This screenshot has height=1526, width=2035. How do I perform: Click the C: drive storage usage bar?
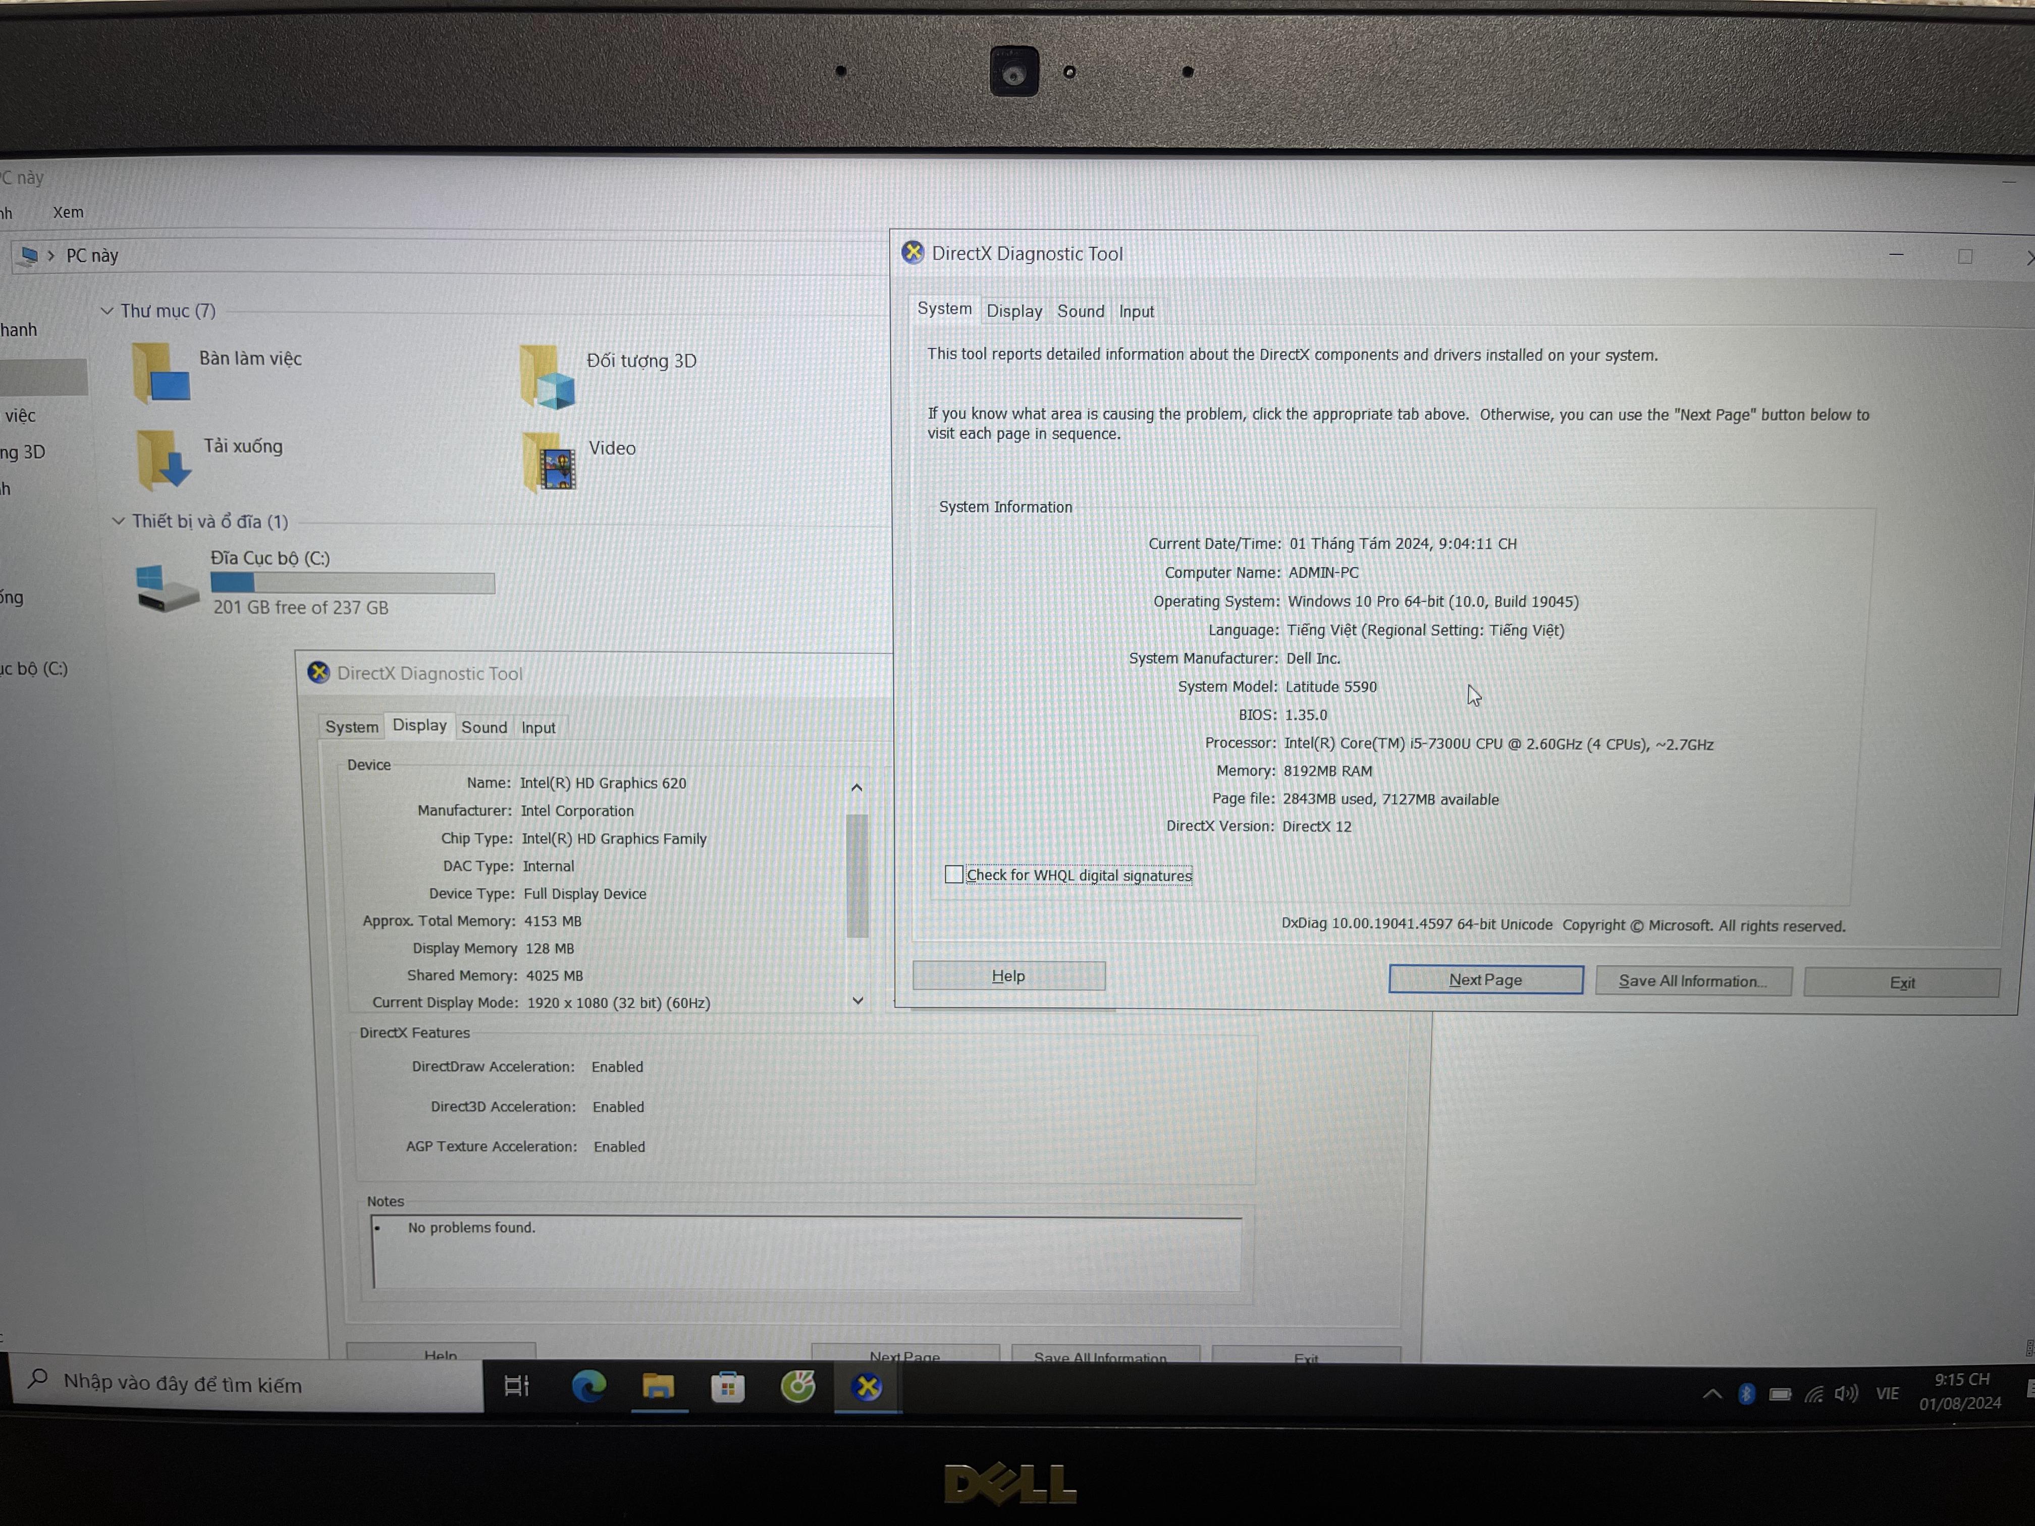click(x=352, y=582)
